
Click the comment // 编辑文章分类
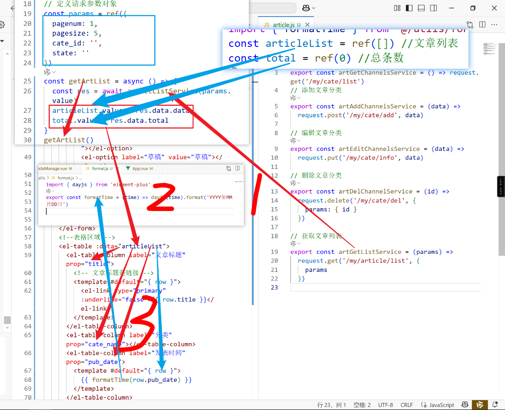[316, 133]
